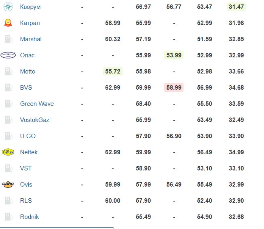Click the green highlighted 31.47 price

(236, 7)
